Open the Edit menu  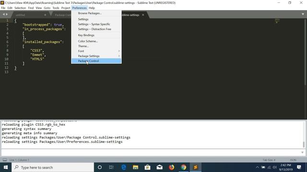[x=10, y=8]
